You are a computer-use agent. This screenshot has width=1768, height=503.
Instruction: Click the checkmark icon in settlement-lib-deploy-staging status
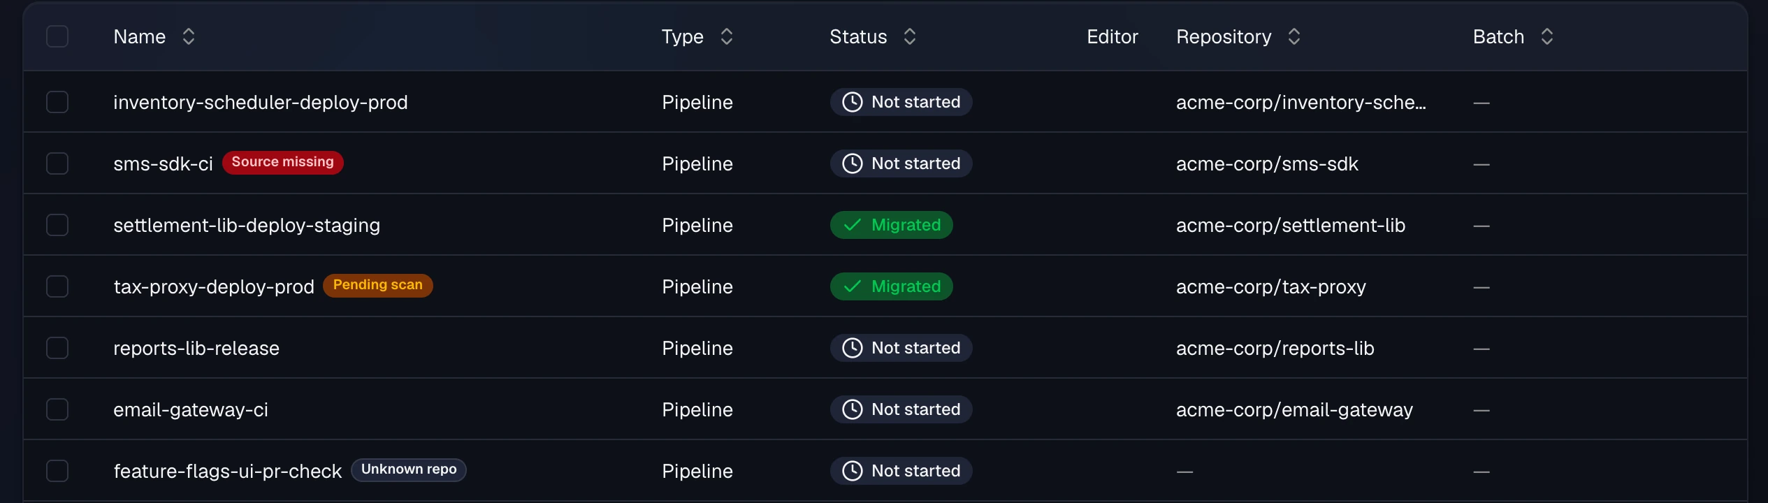point(853,225)
